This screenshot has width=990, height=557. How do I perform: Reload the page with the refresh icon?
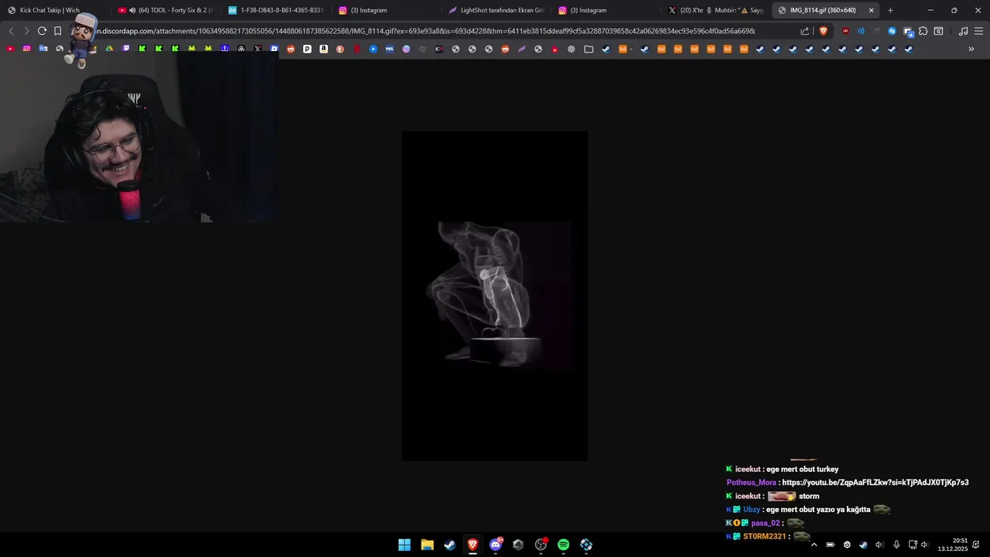pos(42,31)
